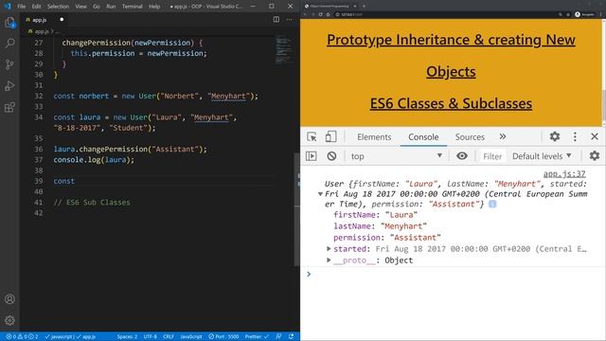
Task: Open the Help menu
Action: tap(154, 7)
